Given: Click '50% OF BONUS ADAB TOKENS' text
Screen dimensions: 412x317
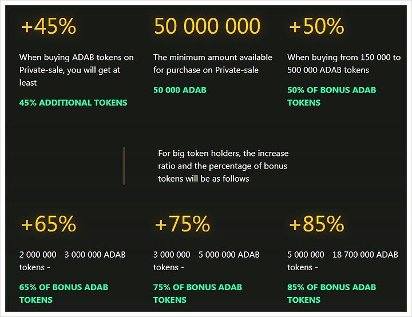Looking at the screenshot, I should click(x=331, y=96).
